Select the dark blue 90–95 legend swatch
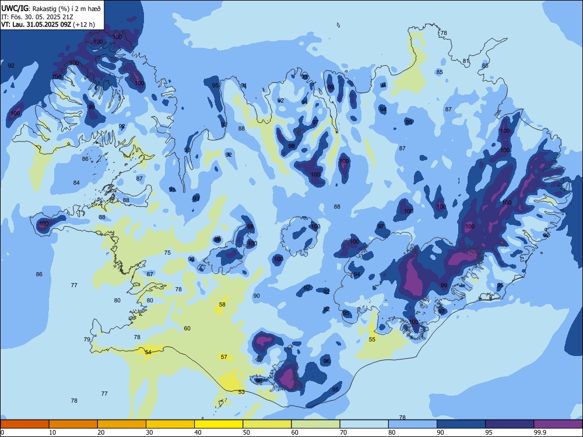This screenshot has width=583, height=437. [x=461, y=424]
